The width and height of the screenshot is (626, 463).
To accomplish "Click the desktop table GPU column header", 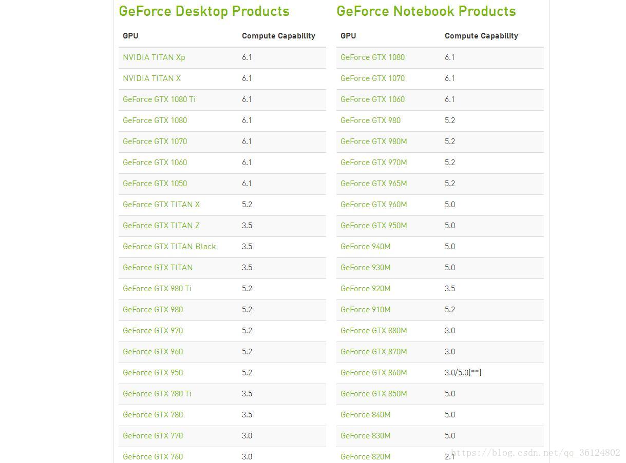I will point(130,36).
